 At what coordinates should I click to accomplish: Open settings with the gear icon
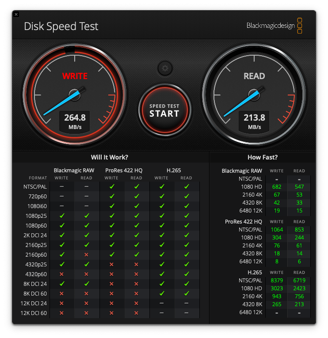pos(165,68)
